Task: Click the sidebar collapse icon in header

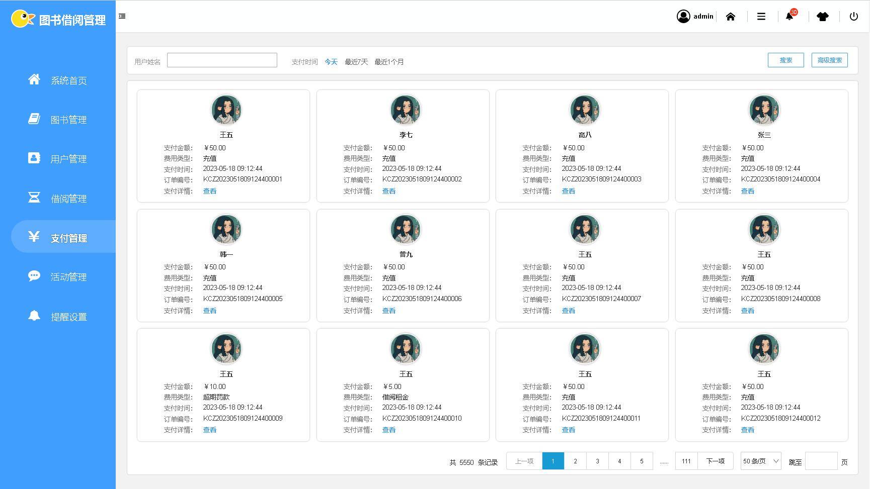Action: click(122, 16)
